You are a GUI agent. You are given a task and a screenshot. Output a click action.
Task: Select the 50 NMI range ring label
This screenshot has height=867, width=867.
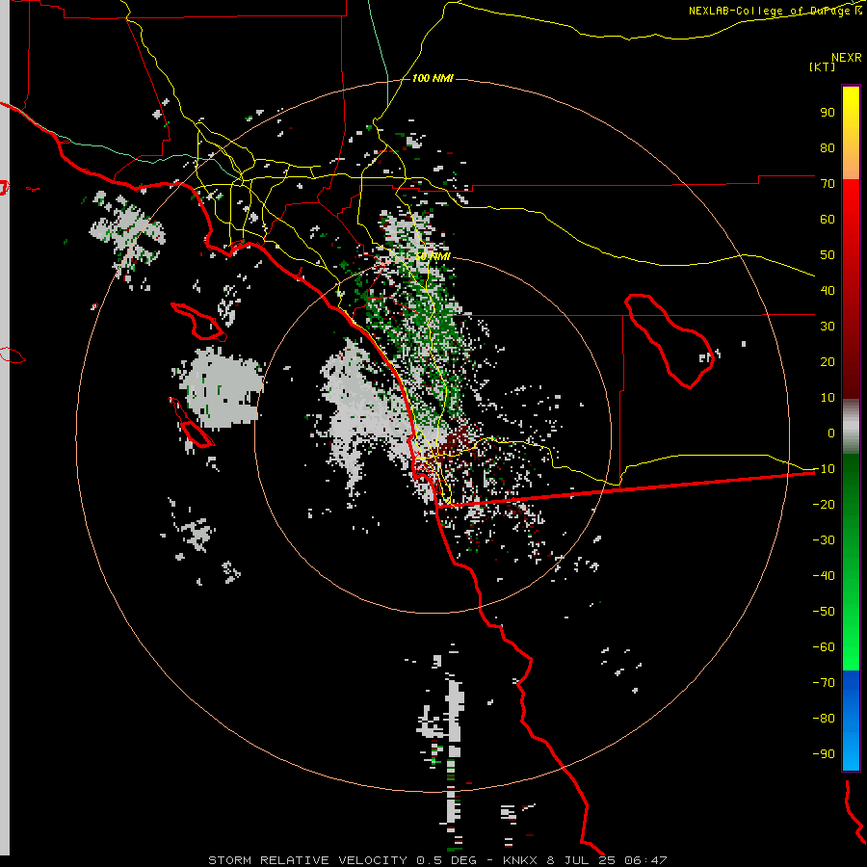pos(433,256)
